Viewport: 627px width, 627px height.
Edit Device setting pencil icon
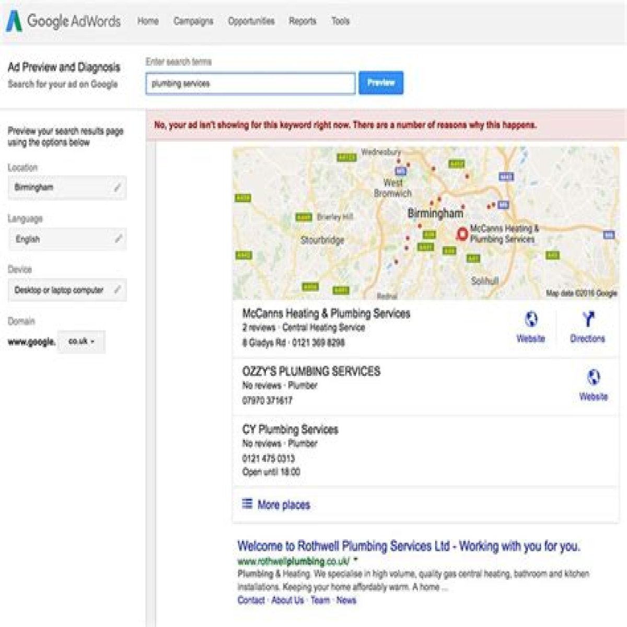coord(118,290)
